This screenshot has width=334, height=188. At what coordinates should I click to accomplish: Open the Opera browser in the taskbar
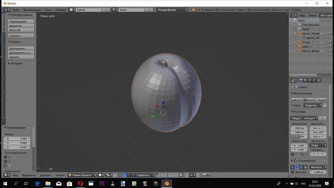click(80, 184)
